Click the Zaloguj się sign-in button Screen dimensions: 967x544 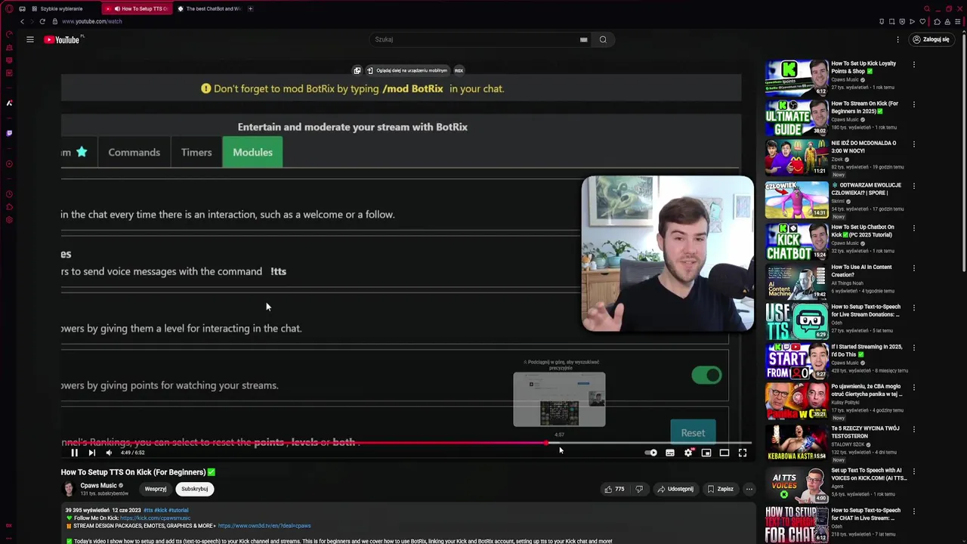click(x=930, y=39)
